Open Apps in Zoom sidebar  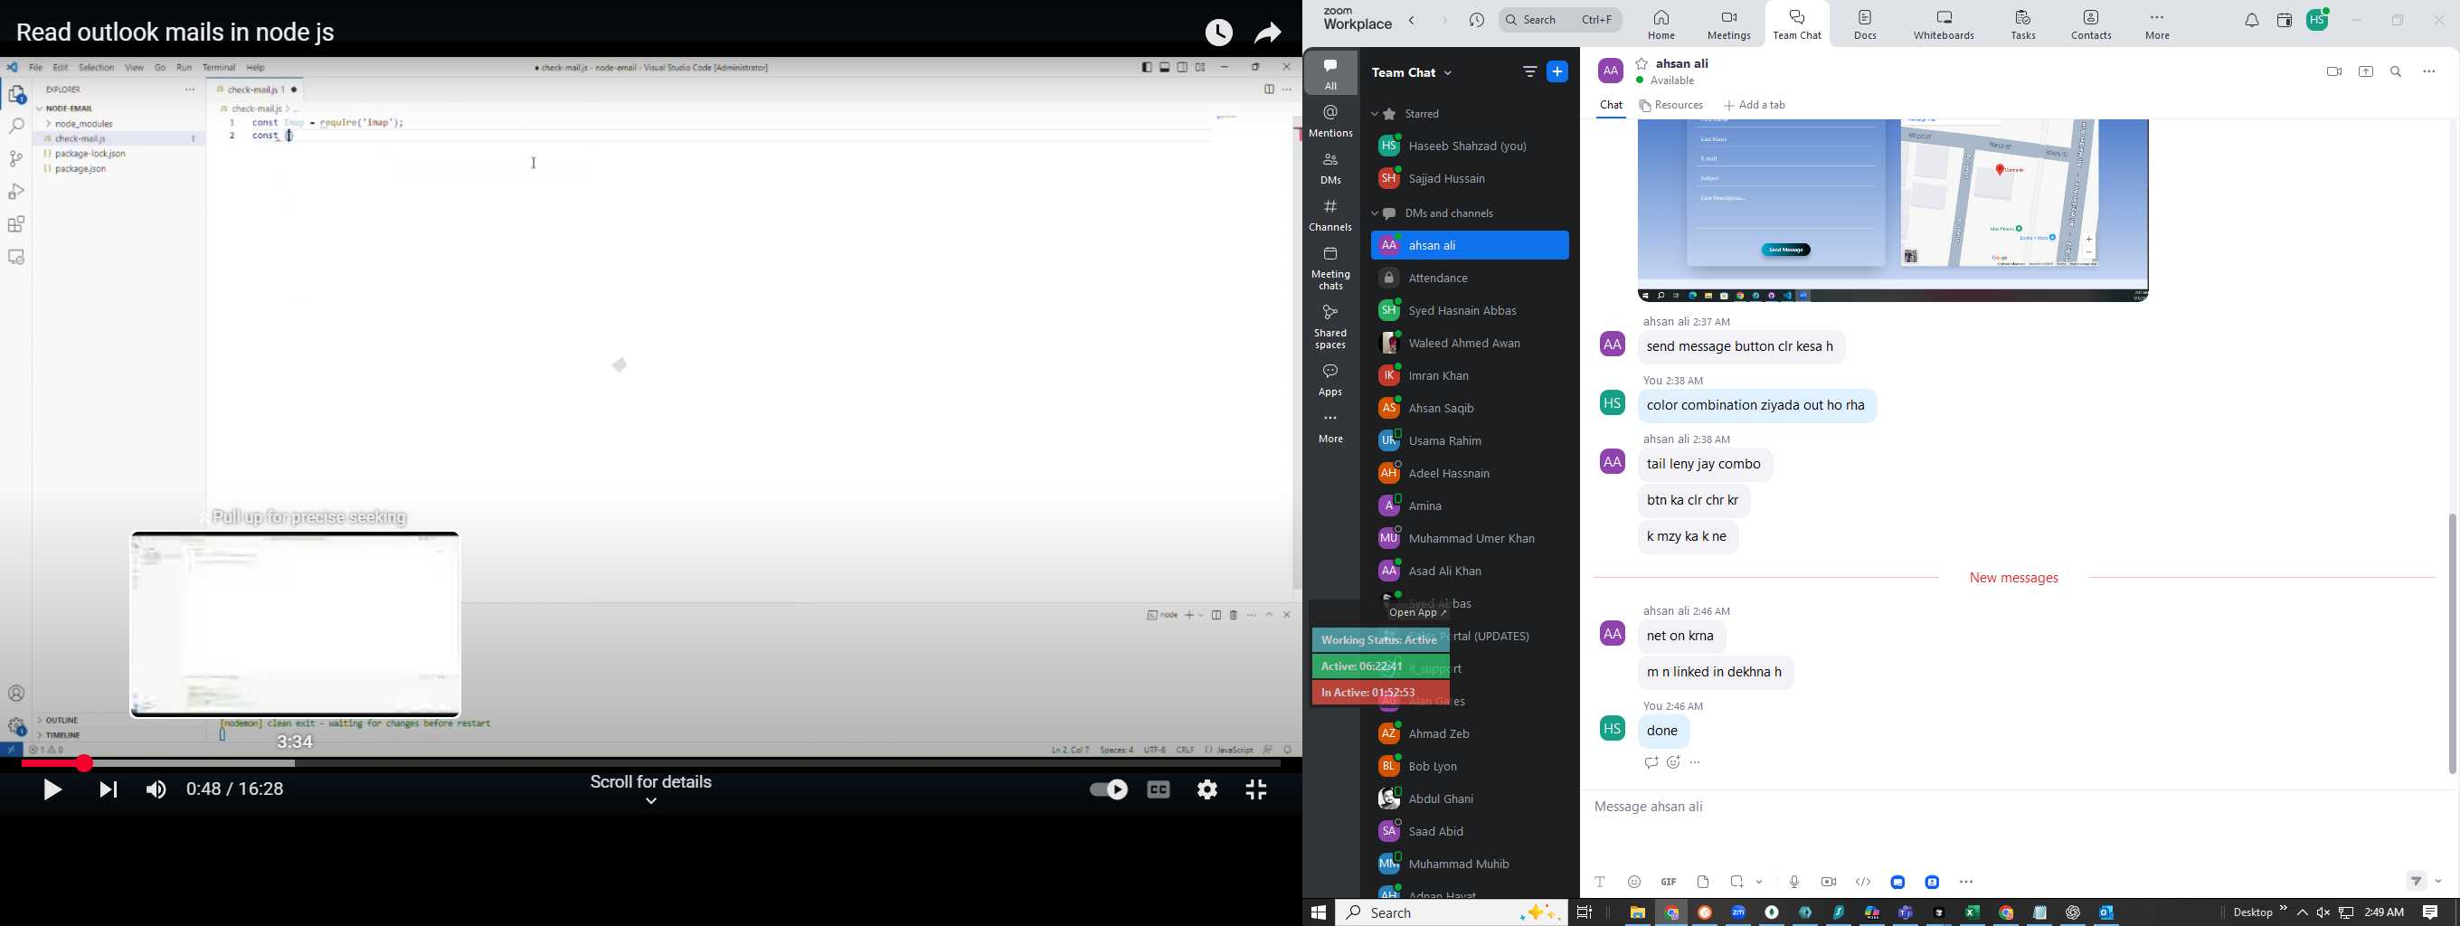click(x=1331, y=379)
